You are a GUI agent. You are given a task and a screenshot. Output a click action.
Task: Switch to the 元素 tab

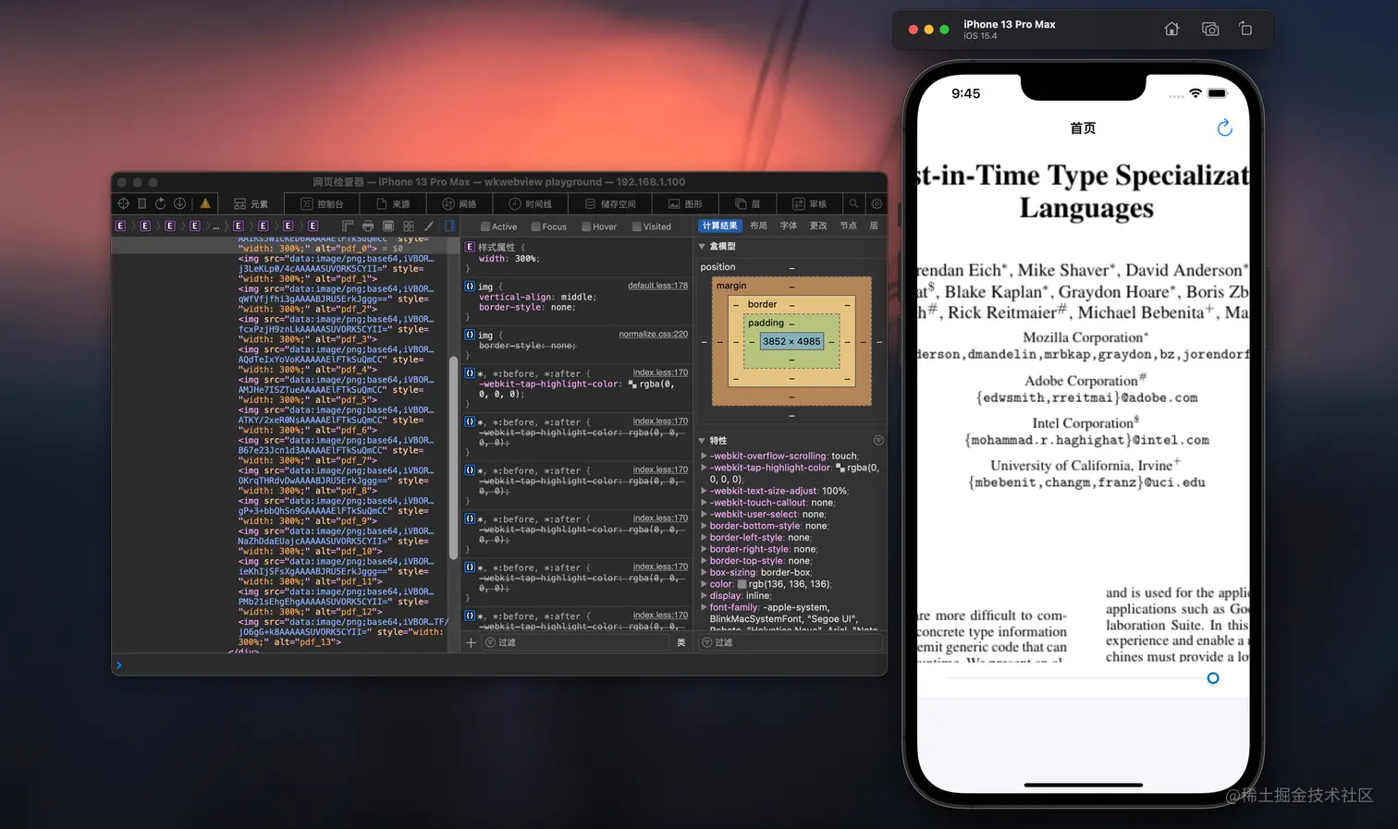click(x=251, y=203)
